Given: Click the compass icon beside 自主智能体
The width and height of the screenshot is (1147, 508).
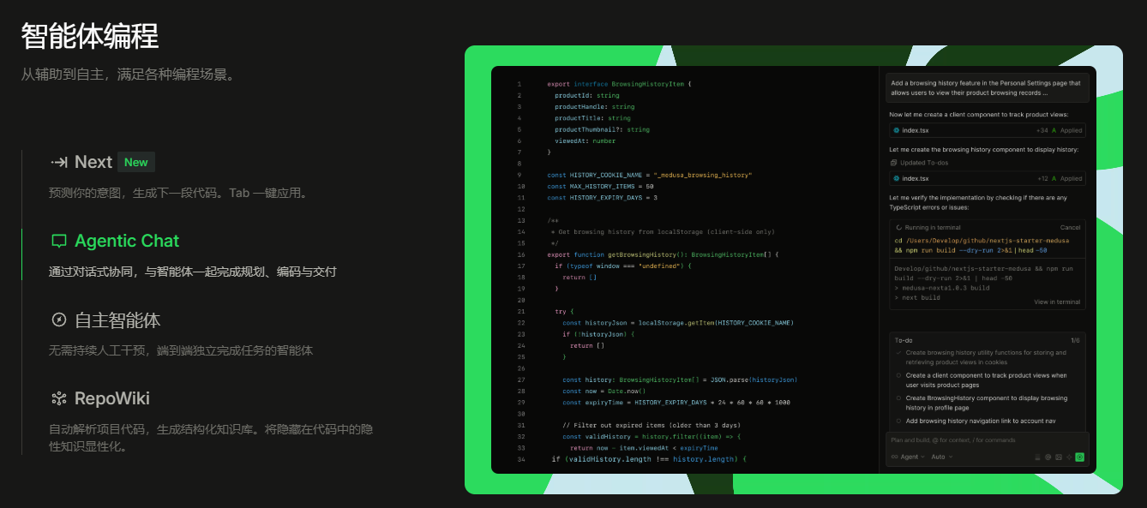Looking at the screenshot, I should (58, 320).
